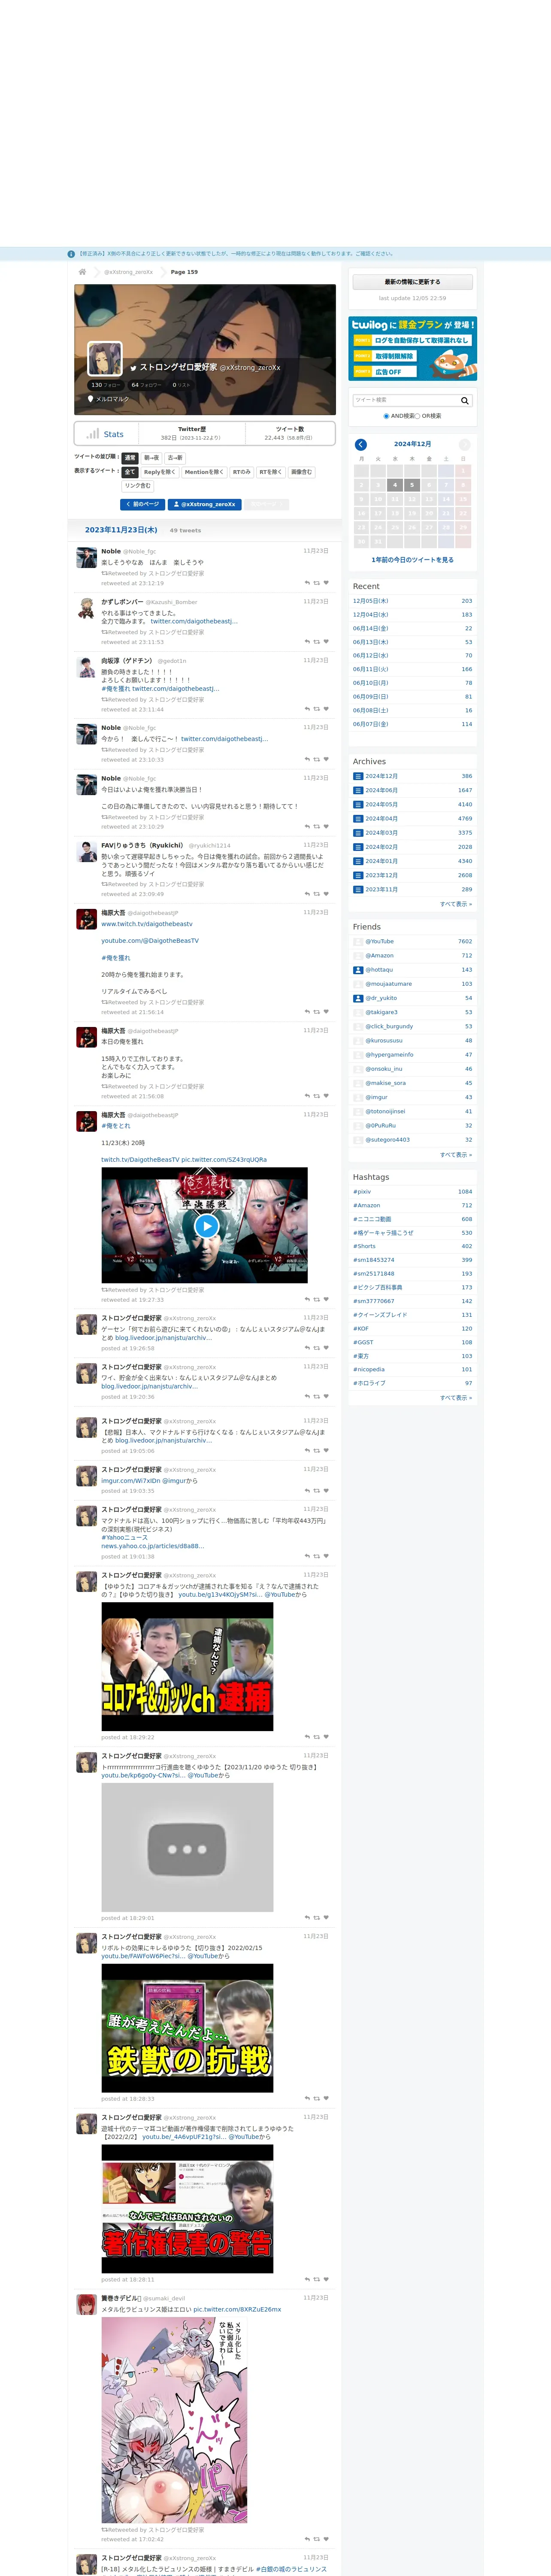This screenshot has width=551, height=2576.
Task: Click the info icon in the top notice banner
Action: [71, 254]
